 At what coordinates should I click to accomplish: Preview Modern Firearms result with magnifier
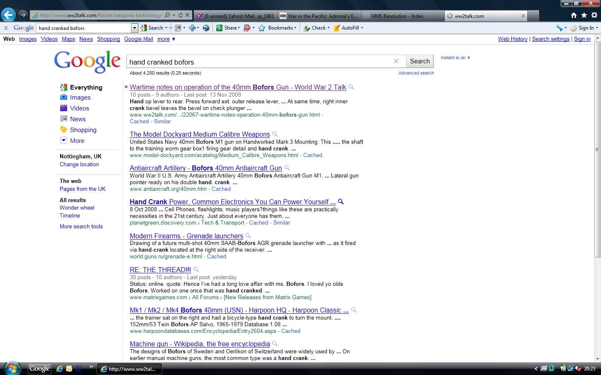point(248,236)
